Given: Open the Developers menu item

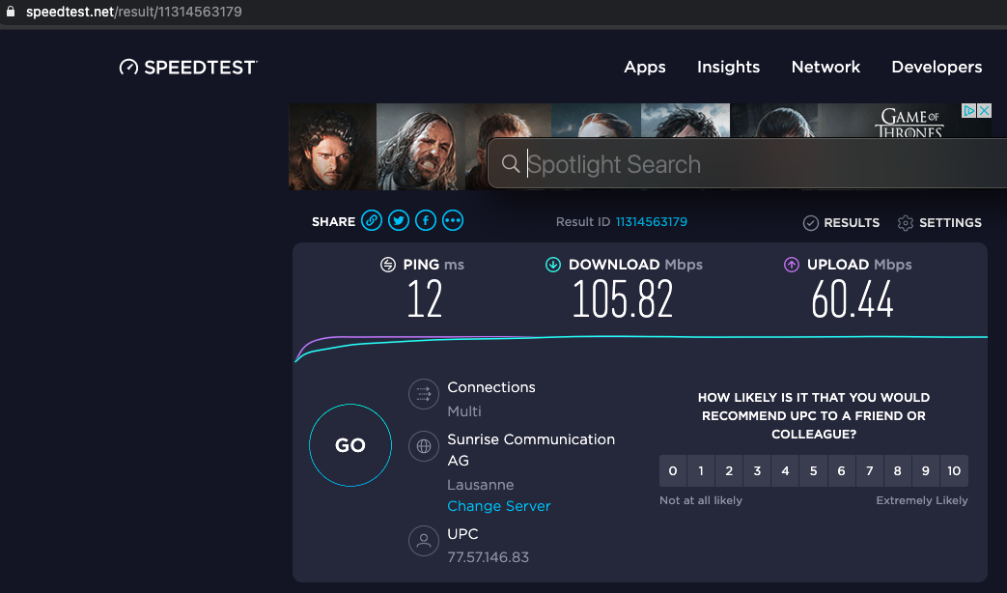Looking at the screenshot, I should tap(937, 67).
